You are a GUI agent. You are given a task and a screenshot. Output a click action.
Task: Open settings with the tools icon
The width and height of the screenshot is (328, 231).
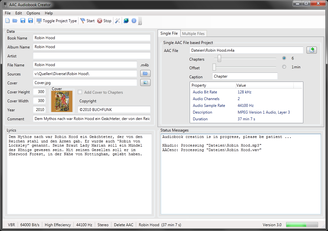click(118, 21)
